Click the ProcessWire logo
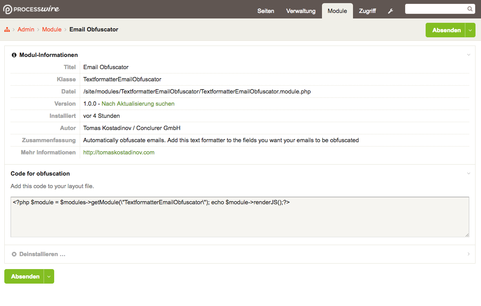The image size is (481, 306). (31, 9)
